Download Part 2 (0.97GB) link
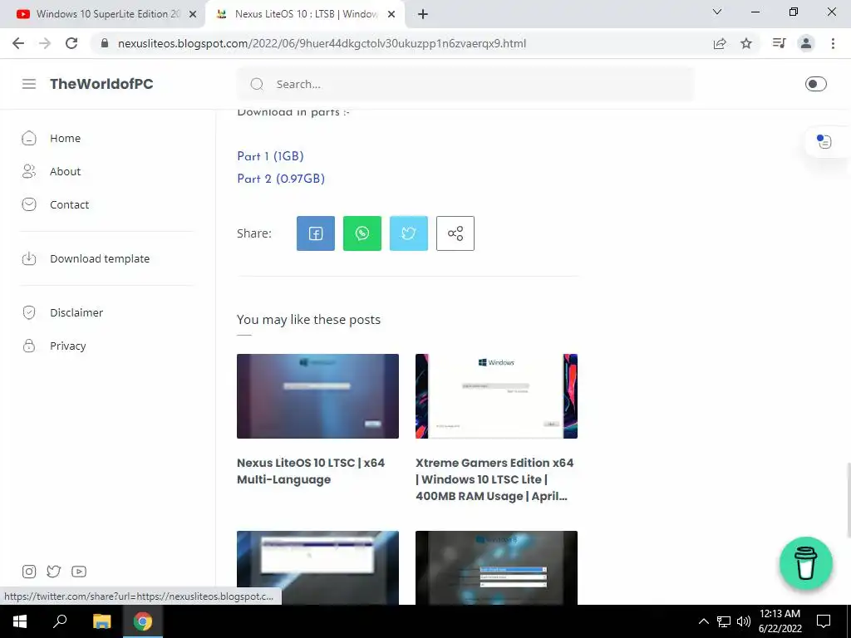 pos(281,179)
